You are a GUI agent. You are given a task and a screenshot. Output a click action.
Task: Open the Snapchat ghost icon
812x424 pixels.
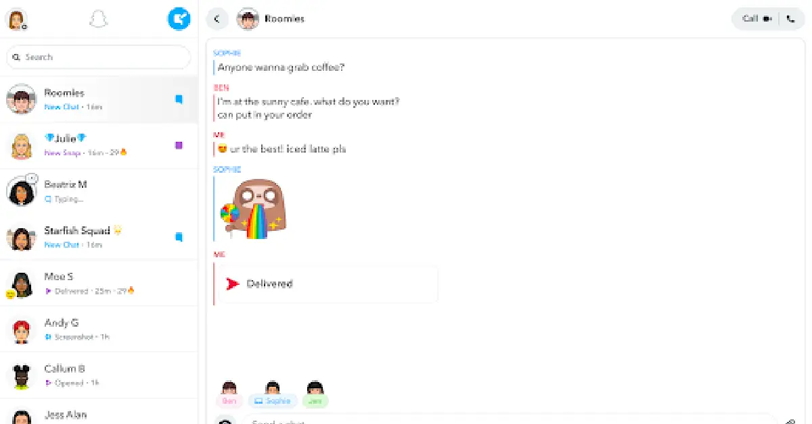point(99,19)
